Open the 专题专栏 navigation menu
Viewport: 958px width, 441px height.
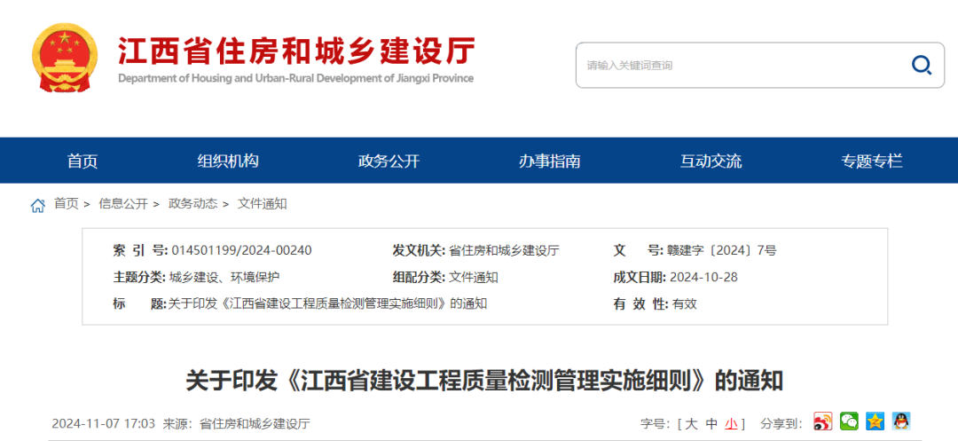[x=872, y=161]
